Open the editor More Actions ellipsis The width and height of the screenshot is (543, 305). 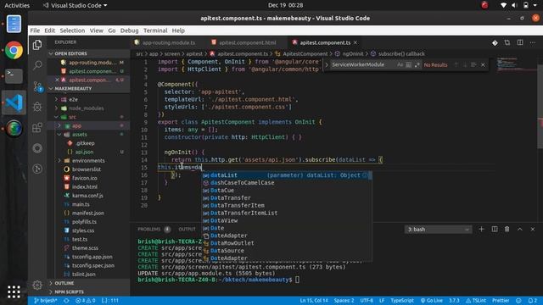[x=533, y=42]
